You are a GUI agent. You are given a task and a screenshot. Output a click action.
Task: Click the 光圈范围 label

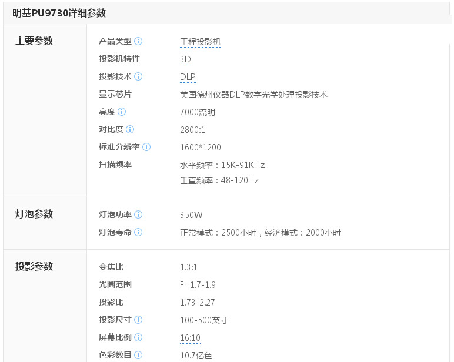click(x=115, y=284)
